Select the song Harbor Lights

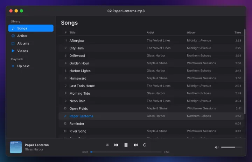[80, 71]
